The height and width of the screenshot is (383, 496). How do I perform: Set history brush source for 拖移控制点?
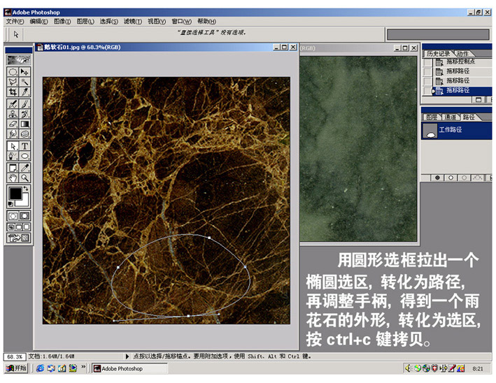point(427,62)
